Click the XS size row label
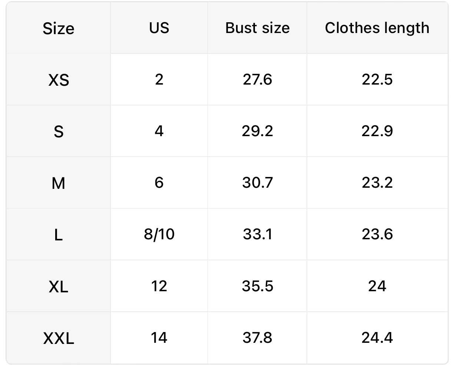This screenshot has height=371, width=451. coord(59,80)
